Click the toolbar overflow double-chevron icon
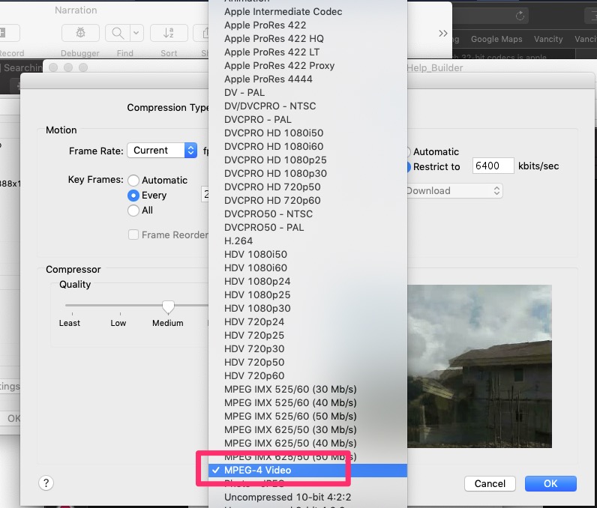This screenshot has width=597, height=508. click(x=443, y=34)
